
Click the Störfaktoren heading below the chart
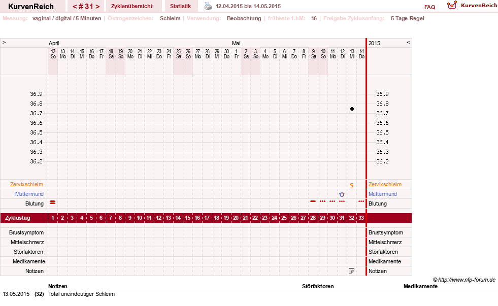coord(318,286)
